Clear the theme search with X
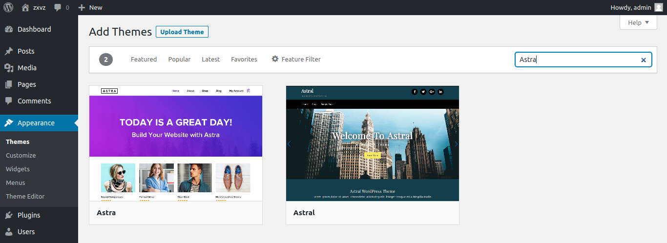The height and width of the screenshot is (243, 667). [644, 60]
